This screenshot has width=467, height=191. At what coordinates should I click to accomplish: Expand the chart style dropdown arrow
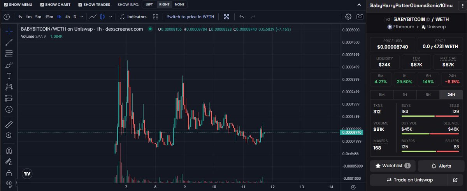point(111,17)
